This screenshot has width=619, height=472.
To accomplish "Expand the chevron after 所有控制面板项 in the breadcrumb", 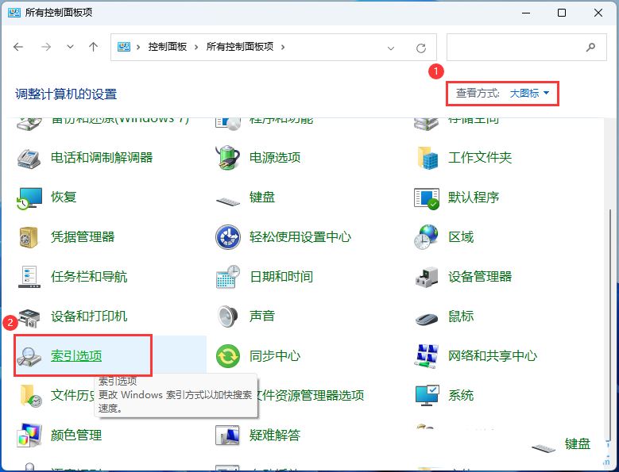I will (283, 48).
